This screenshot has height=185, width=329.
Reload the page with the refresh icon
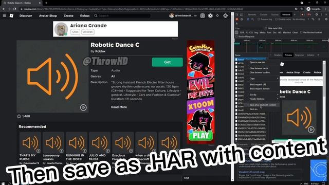pyautogui.click(x=15, y=9)
